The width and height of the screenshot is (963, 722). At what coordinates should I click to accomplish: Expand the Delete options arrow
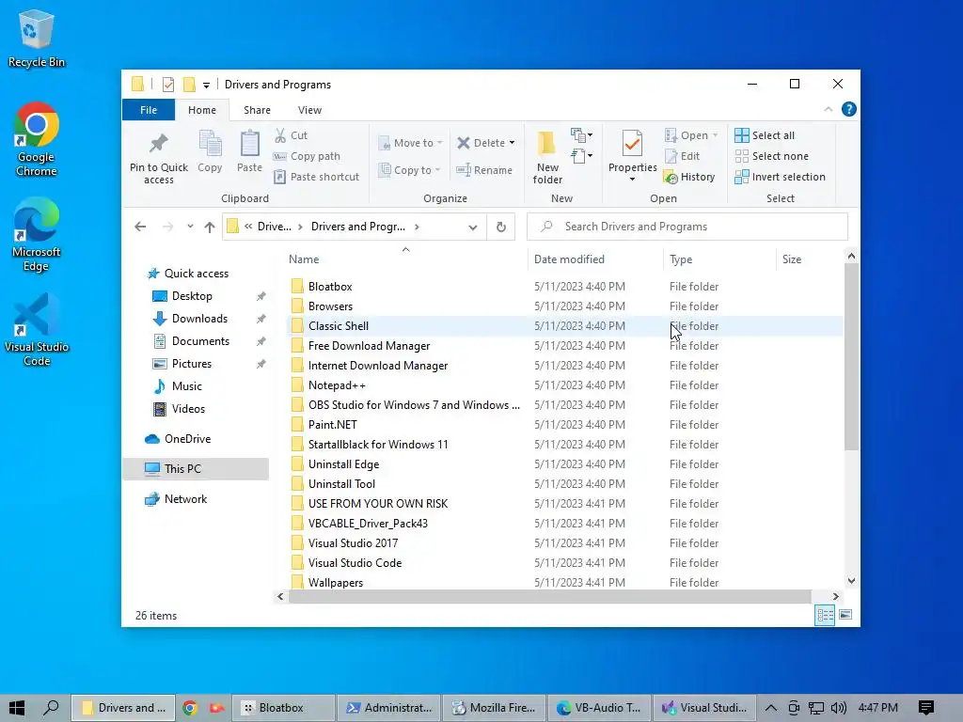pos(512,143)
